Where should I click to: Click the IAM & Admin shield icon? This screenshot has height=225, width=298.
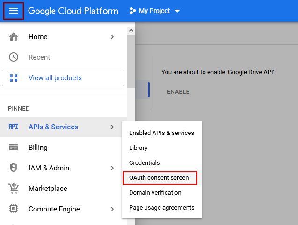coord(14,168)
